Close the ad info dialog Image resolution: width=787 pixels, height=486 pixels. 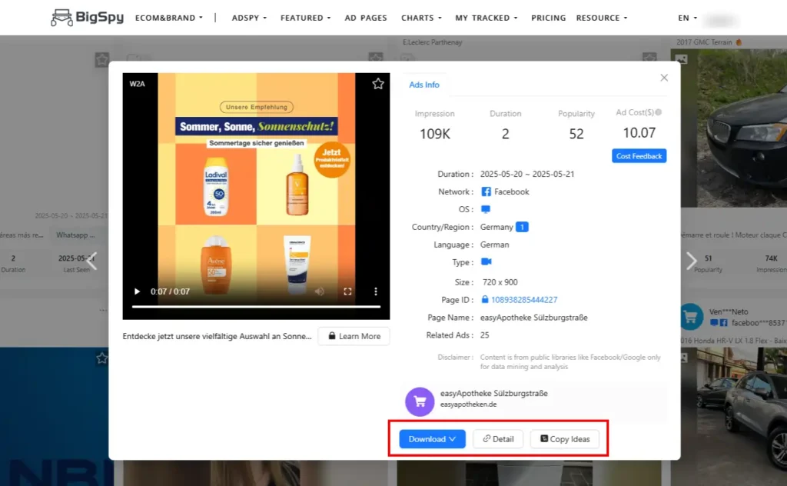tap(664, 78)
